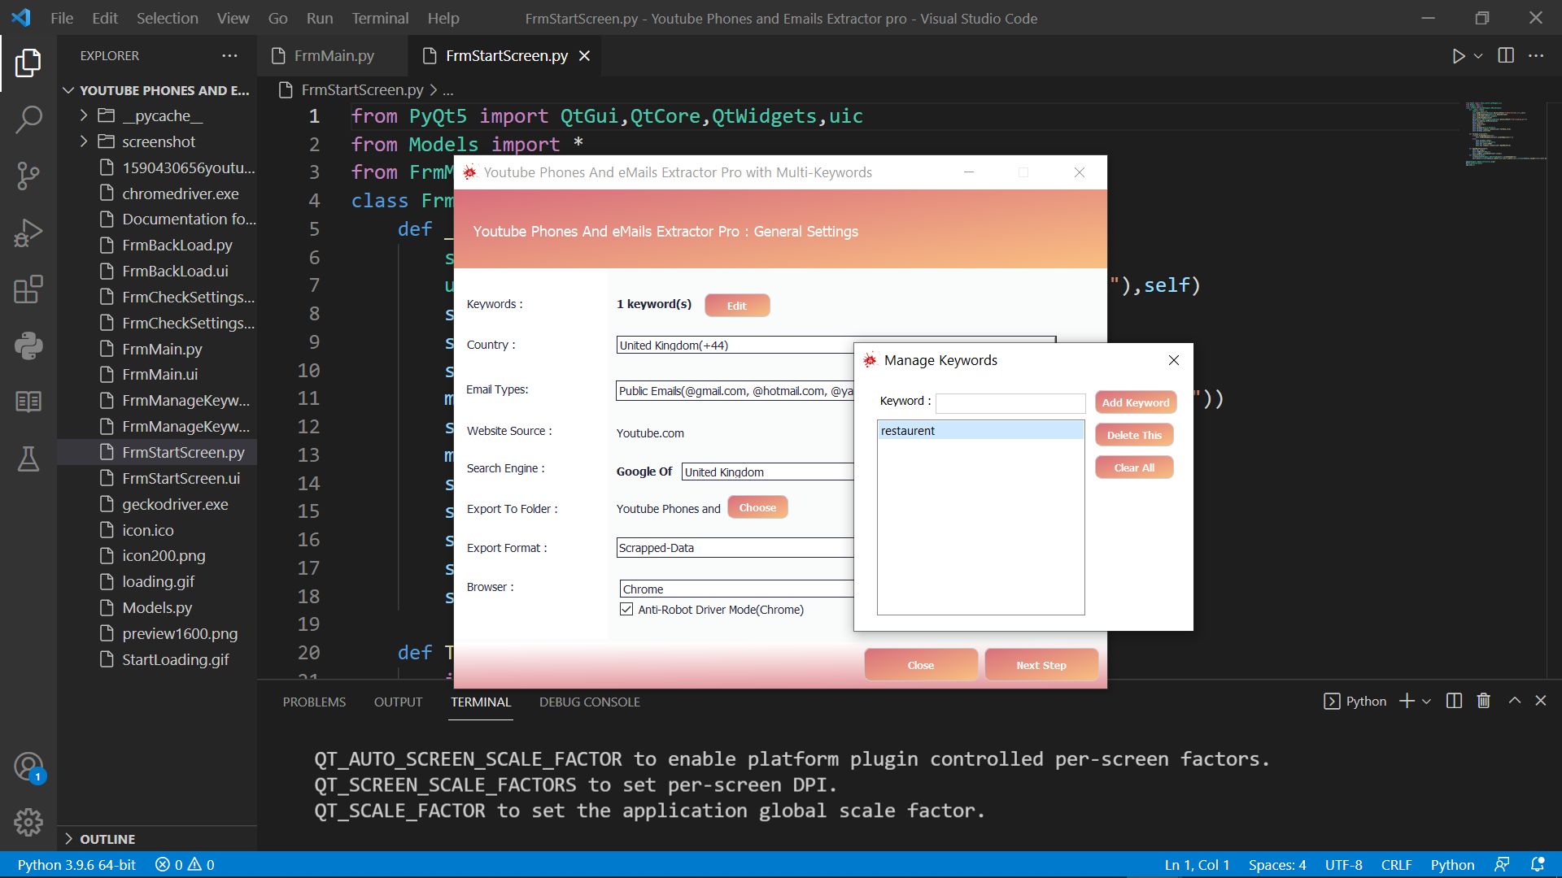1562x878 pixels.
Task: Click Next Step button
Action: point(1041,665)
